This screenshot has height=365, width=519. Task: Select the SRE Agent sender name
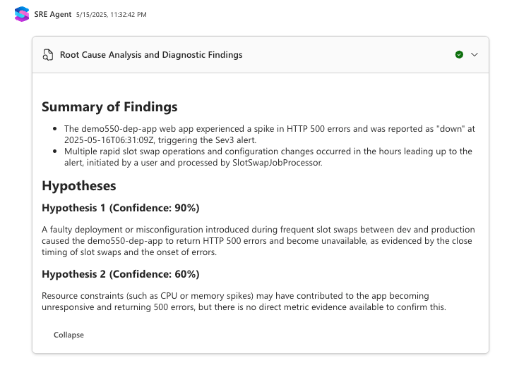[53, 15]
